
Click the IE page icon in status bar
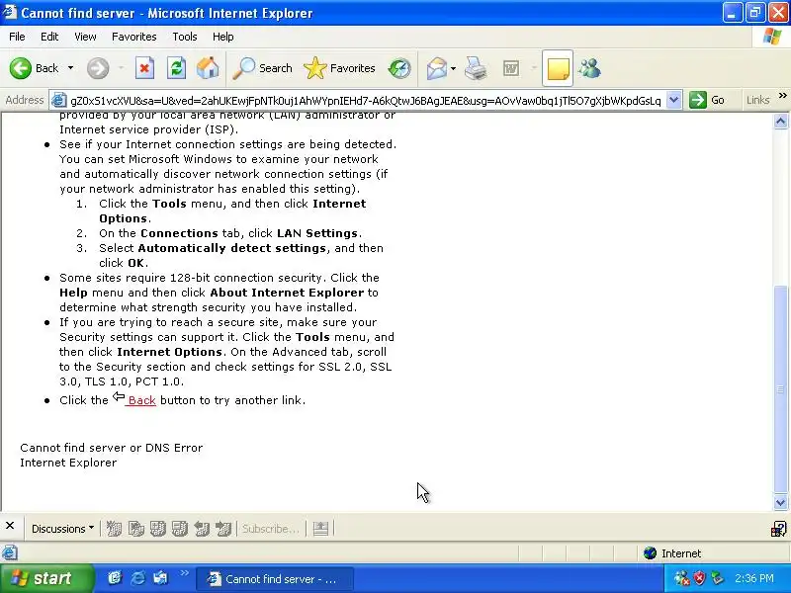coord(10,553)
